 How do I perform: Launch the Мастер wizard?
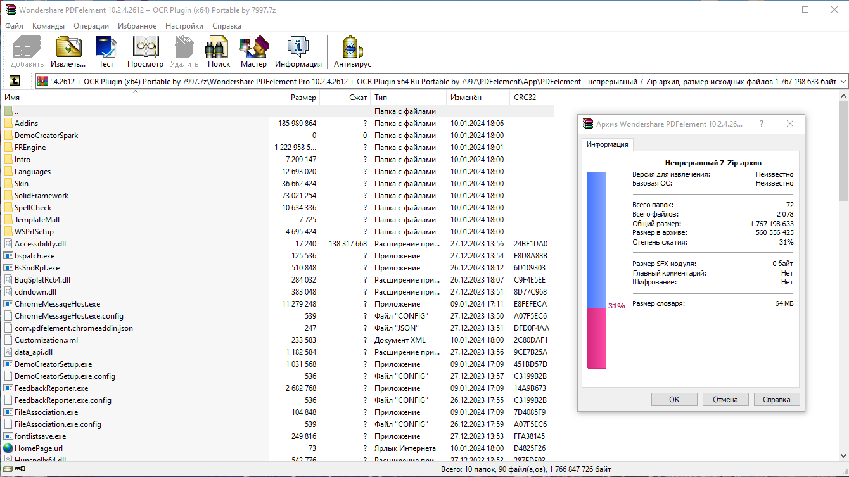point(253,51)
